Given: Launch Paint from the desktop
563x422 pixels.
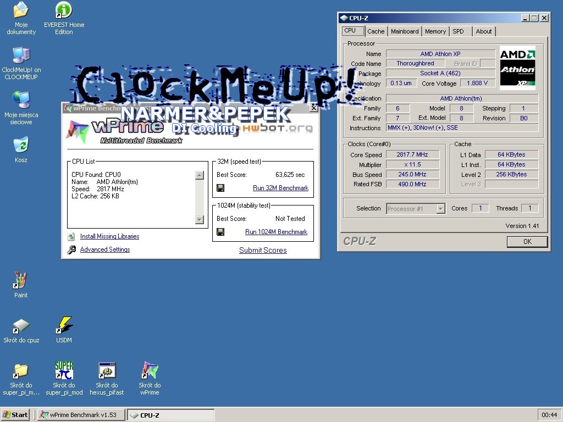Looking at the screenshot, I should pyautogui.click(x=21, y=285).
